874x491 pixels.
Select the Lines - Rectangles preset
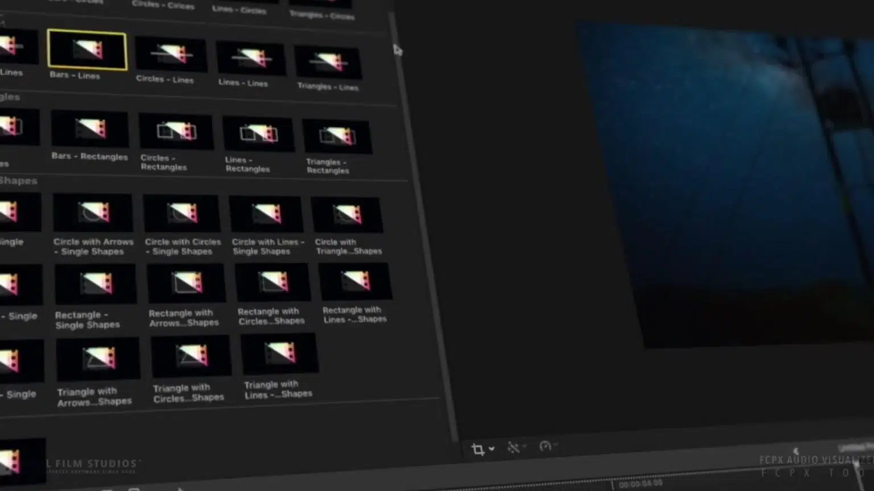point(258,134)
